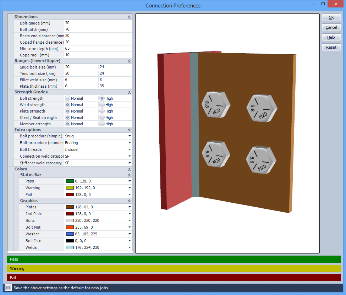The width and height of the screenshot is (346, 295).
Task: Click the yellow Warning color swatch
Action: coord(70,188)
